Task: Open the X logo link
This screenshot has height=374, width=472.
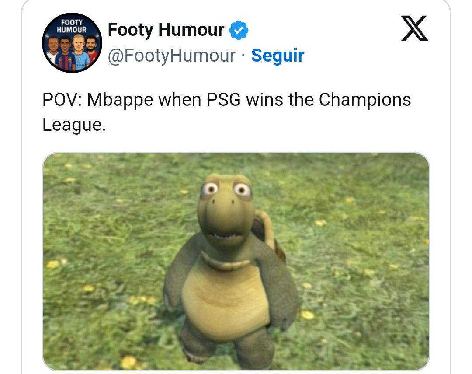Action: tap(414, 28)
